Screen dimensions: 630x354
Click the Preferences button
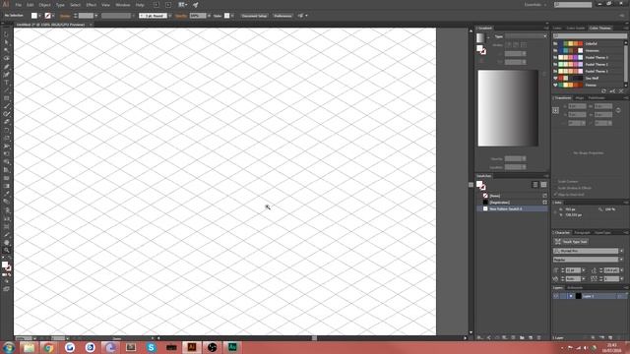click(x=283, y=16)
